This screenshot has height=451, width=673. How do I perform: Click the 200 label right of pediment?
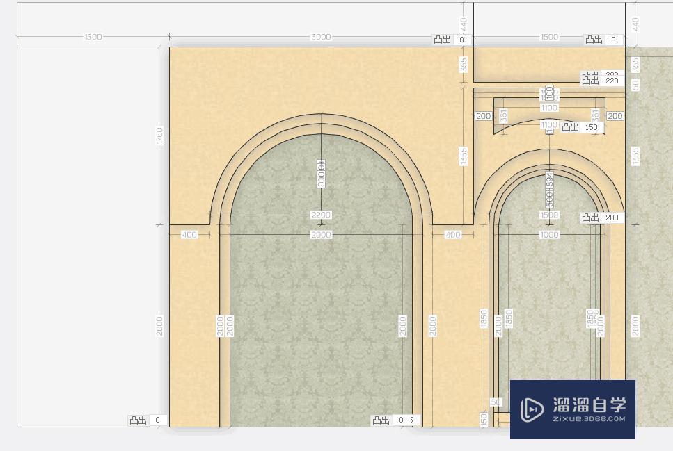pos(615,116)
